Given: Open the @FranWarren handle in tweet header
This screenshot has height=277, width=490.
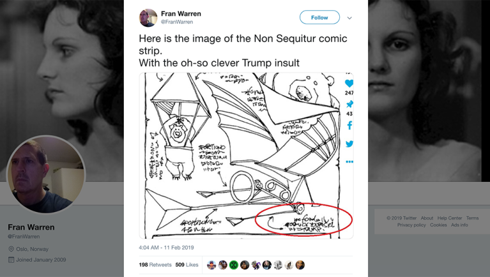Looking at the screenshot, I should click(x=177, y=22).
